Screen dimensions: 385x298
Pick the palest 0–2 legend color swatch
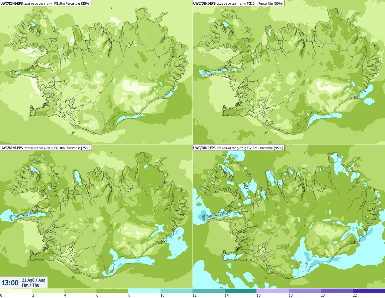[x=16, y=291]
